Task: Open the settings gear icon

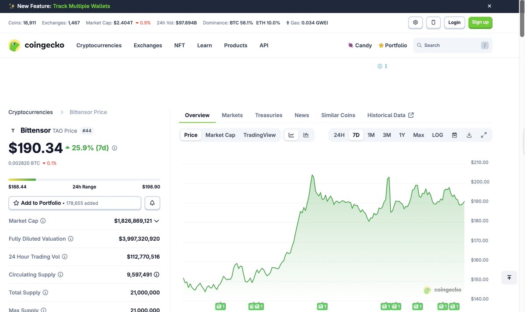Action: (x=415, y=22)
